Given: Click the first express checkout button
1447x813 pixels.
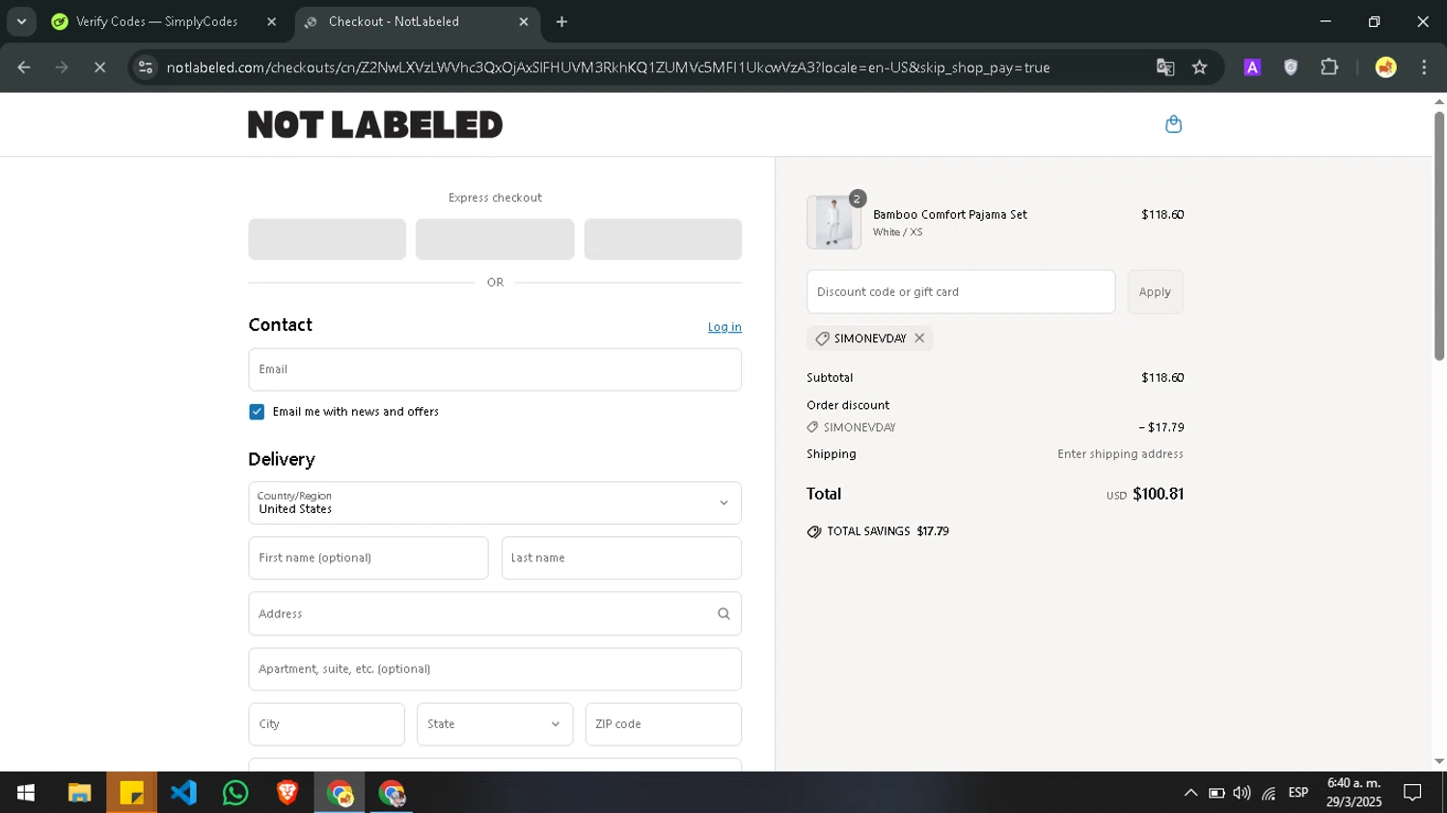Looking at the screenshot, I should [x=327, y=239].
